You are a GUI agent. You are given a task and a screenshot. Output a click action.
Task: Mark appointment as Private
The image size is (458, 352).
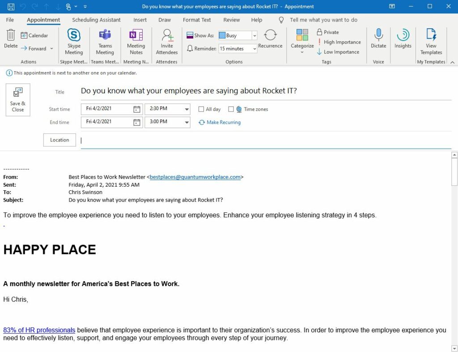pyautogui.click(x=328, y=32)
